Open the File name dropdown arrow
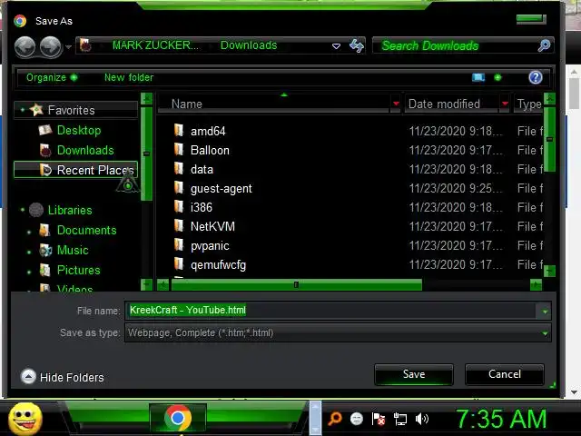 (x=545, y=311)
